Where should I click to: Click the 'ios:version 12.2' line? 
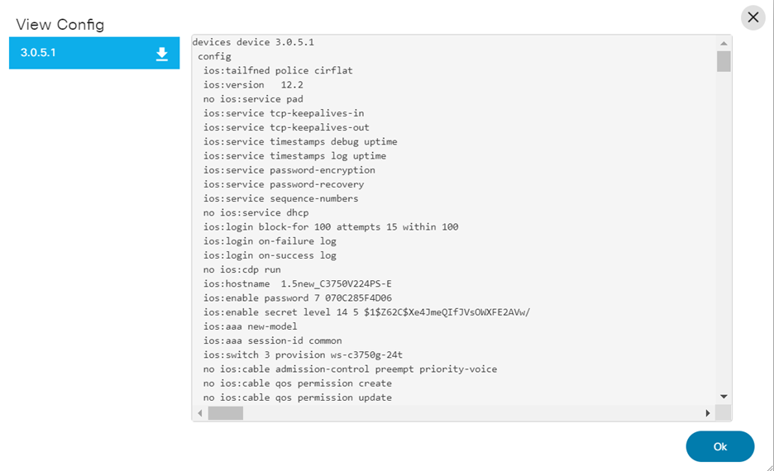click(x=253, y=84)
